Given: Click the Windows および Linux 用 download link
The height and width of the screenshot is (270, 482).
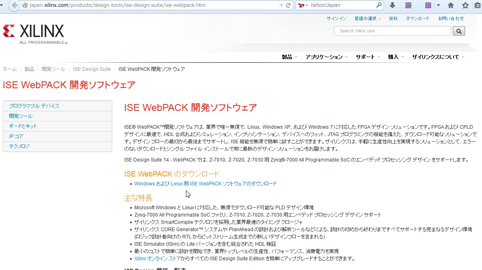Looking at the screenshot, I should [x=205, y=184].
